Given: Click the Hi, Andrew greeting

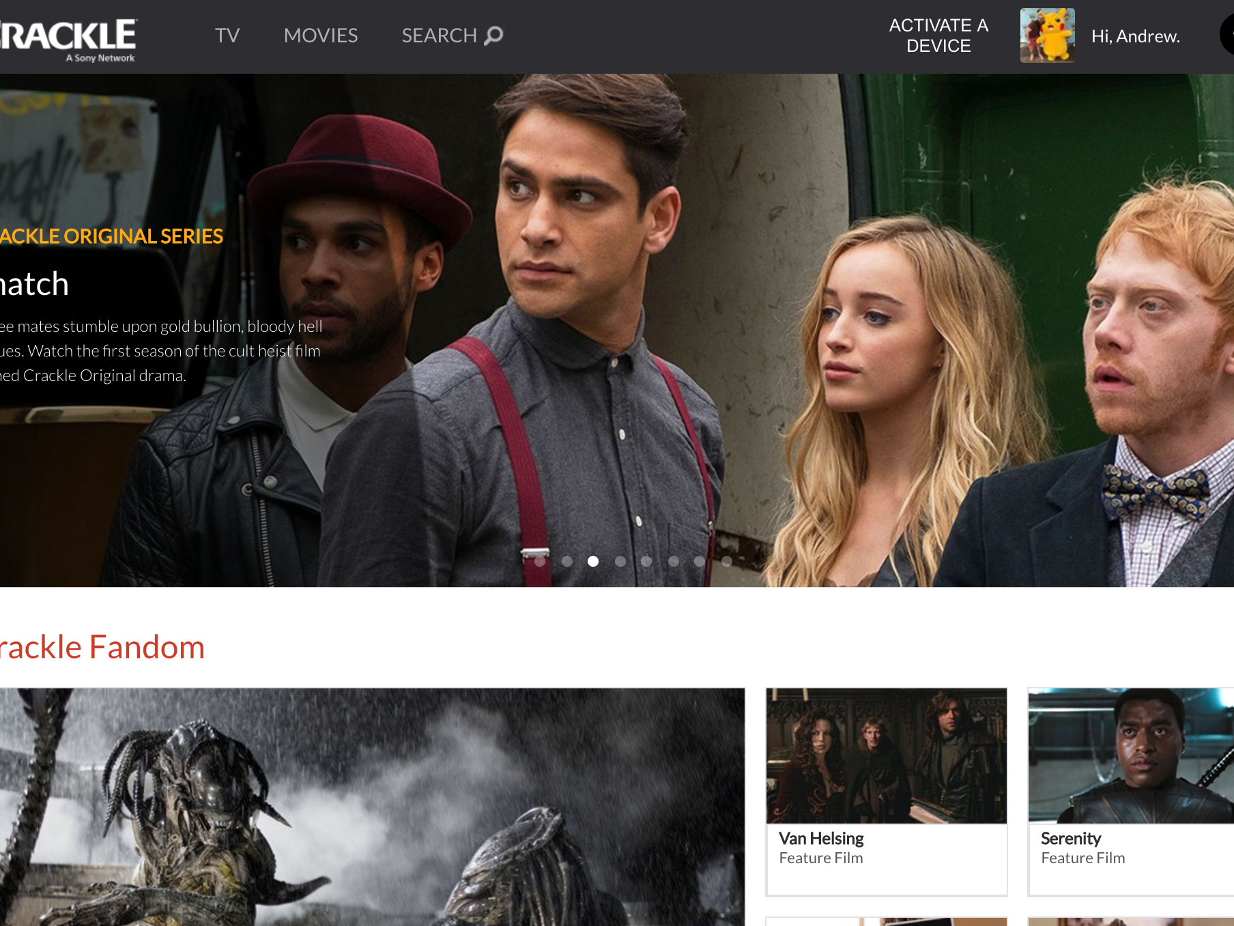Looking at the screenshot, I should 1136,36.
